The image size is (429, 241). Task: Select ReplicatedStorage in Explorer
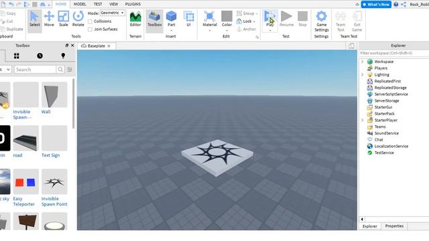[x=390, y=88]
